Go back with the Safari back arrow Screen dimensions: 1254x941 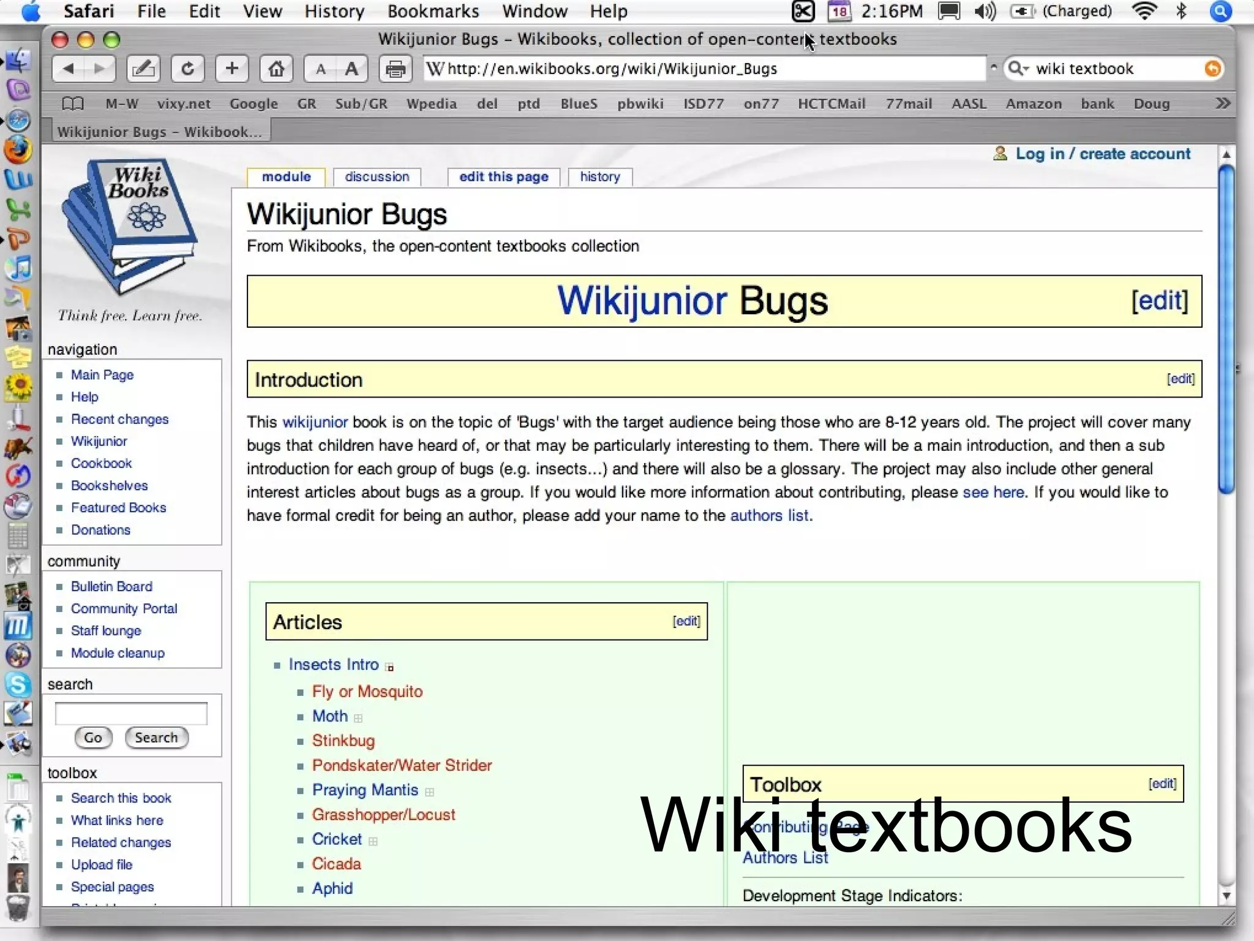pyautogui.click(x=68, y=69)
